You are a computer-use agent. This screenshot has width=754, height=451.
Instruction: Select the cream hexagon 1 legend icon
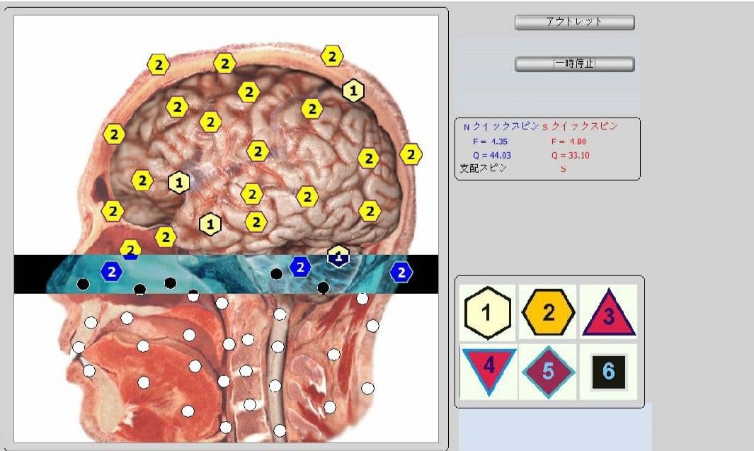tap(487, 312)
